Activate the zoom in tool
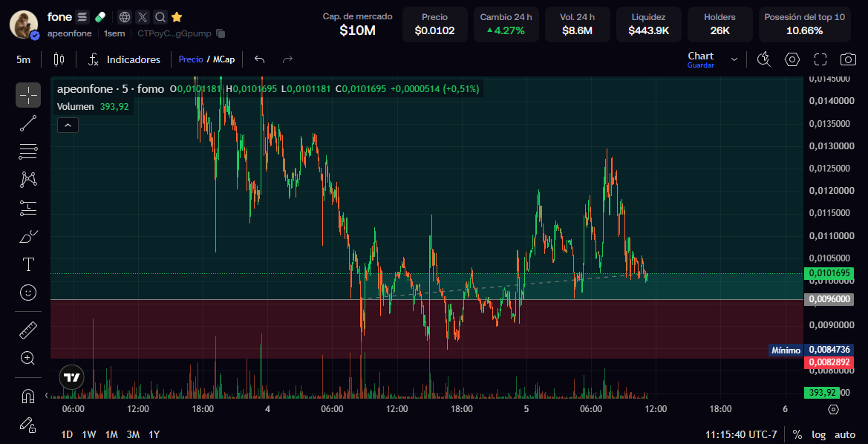Image resolution: width=868 pixels, height=444 pixels. (28, 358)
